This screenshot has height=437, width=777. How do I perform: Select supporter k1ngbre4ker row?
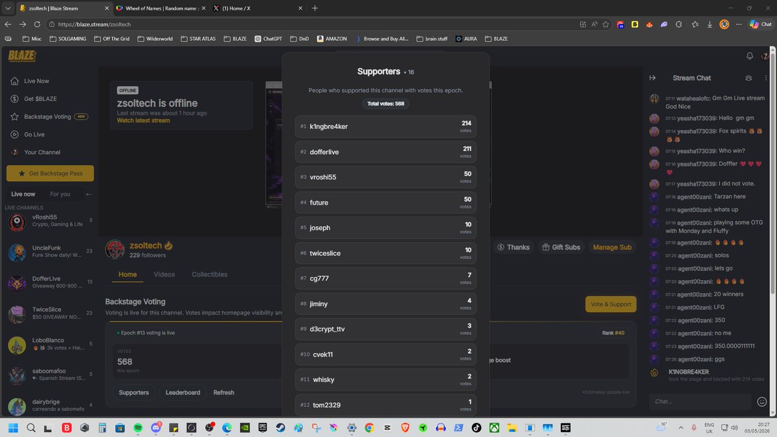[x=385, y=126]
